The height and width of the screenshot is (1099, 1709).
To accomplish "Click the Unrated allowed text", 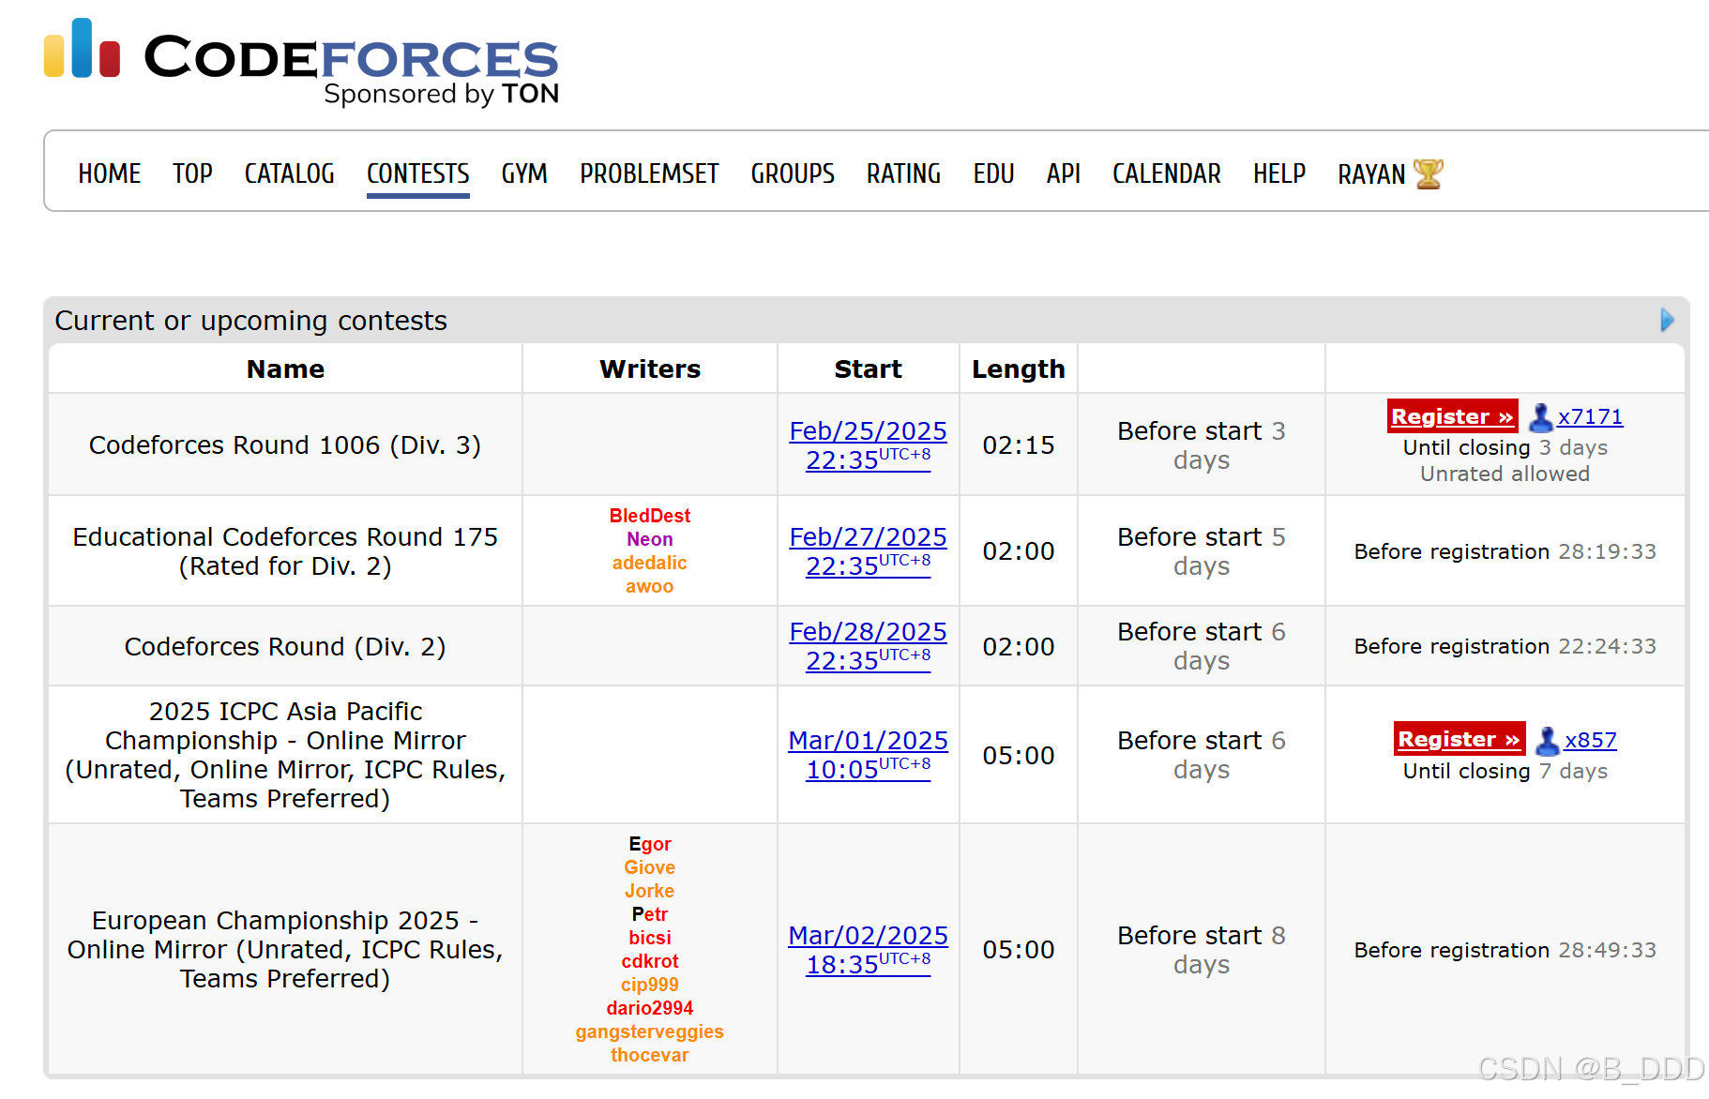I will coord(1505,474).
